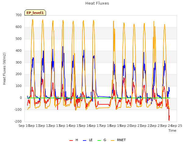
Task: Click the orange RNET legend color marker
Action: point(112,141)
